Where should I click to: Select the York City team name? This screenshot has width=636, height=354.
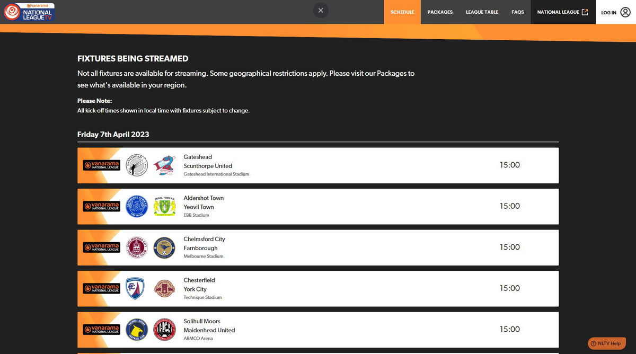pos(195,289)
